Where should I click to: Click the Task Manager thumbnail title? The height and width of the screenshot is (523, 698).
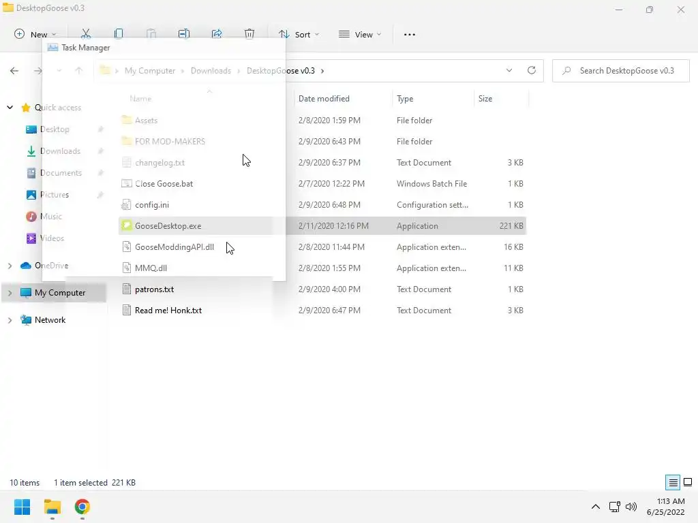point(85,48)
